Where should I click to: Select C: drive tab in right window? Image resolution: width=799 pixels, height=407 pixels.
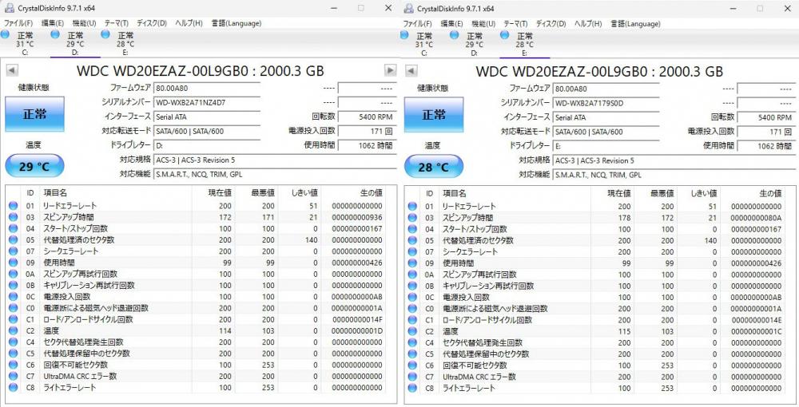pos(423,44)
